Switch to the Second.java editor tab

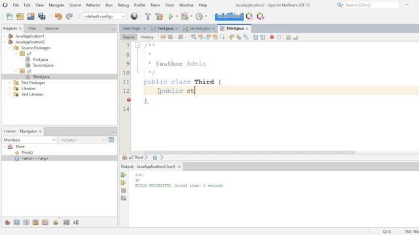click(x=199, y=28)
